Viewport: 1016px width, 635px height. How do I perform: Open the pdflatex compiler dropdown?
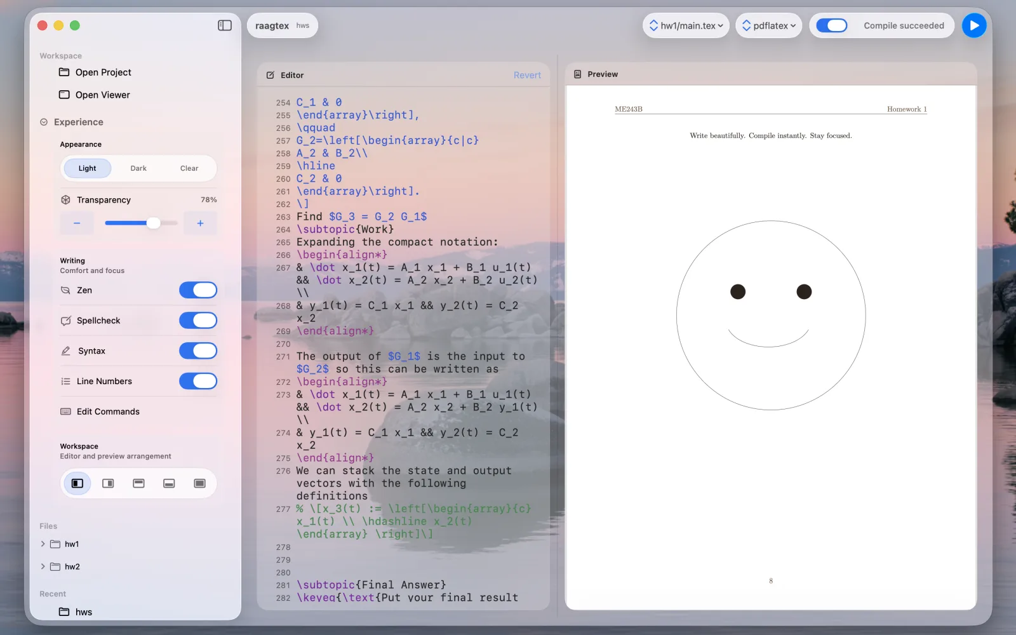coord(769,25)
